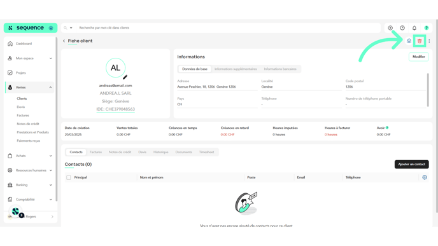Click the cloud upload icon on client card
The height and width of the screenshot is (246, 438).
tap(409, 41)
